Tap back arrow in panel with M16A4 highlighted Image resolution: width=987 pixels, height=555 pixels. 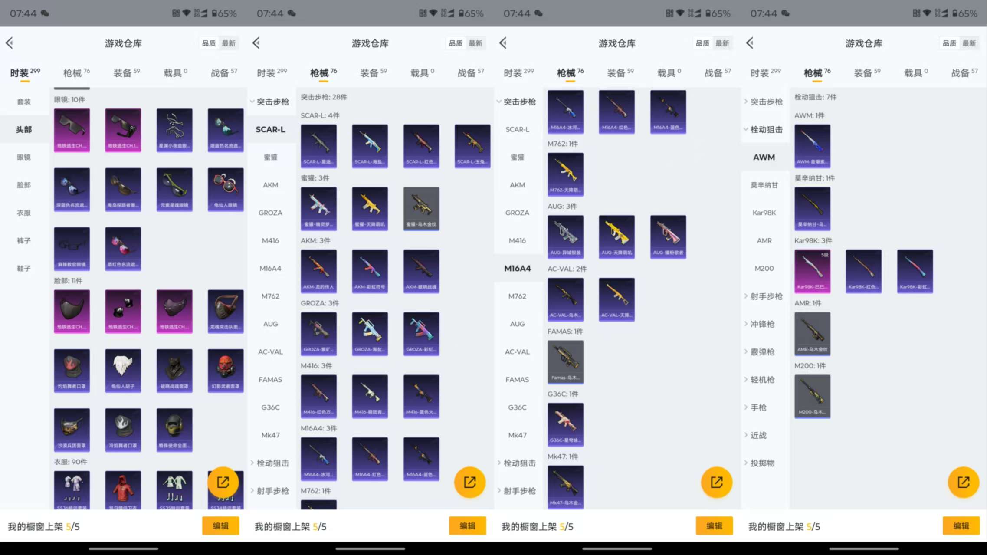pos(503,43)
